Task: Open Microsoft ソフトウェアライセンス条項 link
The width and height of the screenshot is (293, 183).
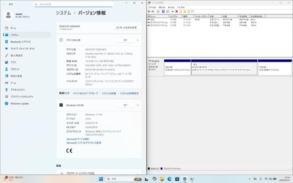Action: [x=84, y=143]
